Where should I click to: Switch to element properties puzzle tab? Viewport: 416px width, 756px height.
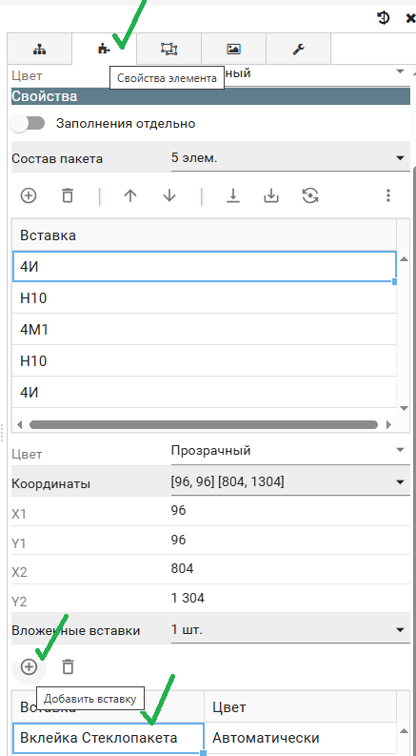pos(104,49)
